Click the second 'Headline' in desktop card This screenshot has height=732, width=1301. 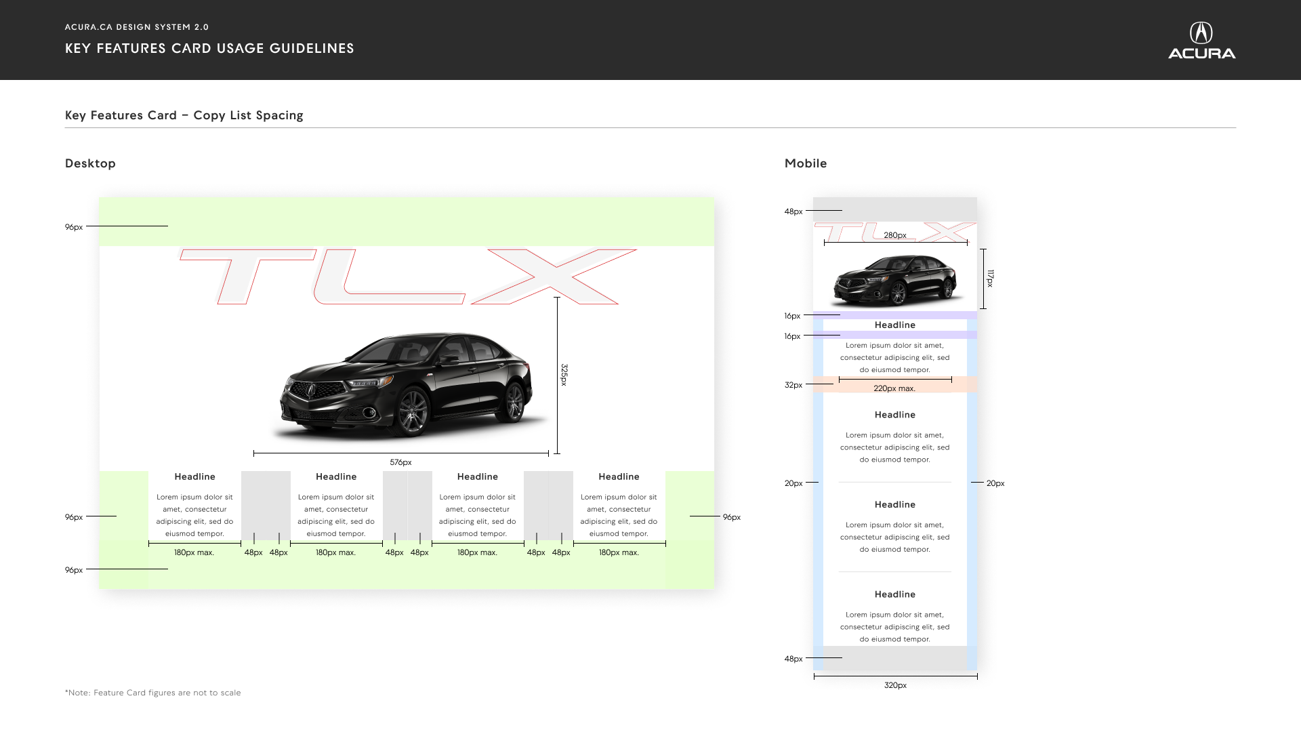point(336,476)
